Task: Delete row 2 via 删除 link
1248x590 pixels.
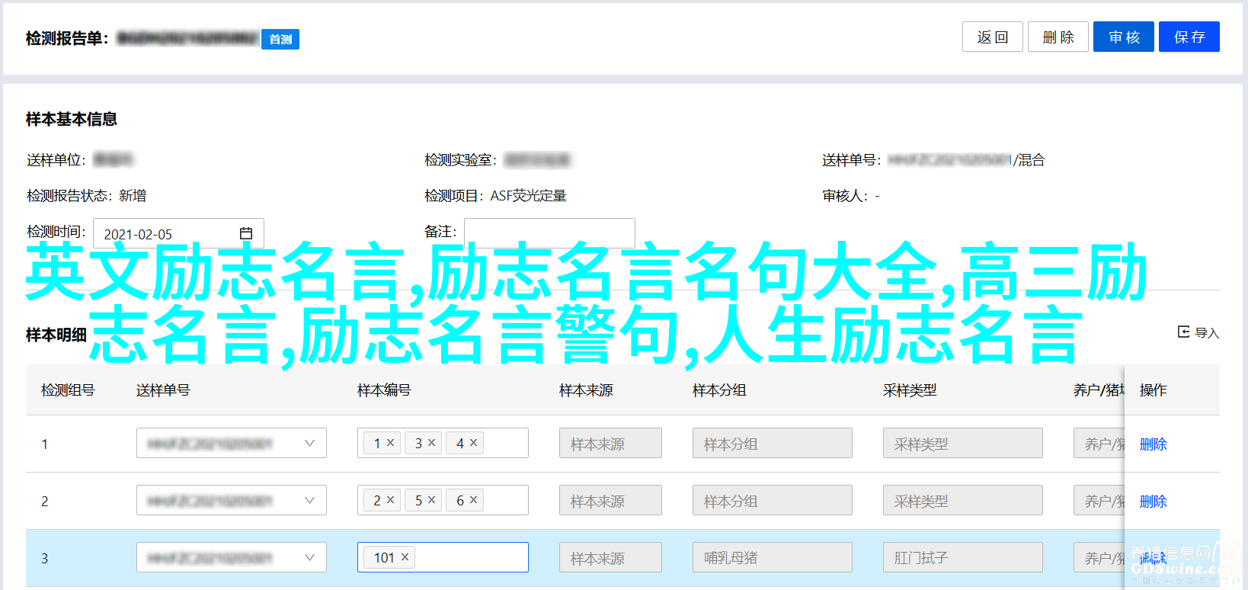Action: pyautogui.click(x=1153, y=501)
